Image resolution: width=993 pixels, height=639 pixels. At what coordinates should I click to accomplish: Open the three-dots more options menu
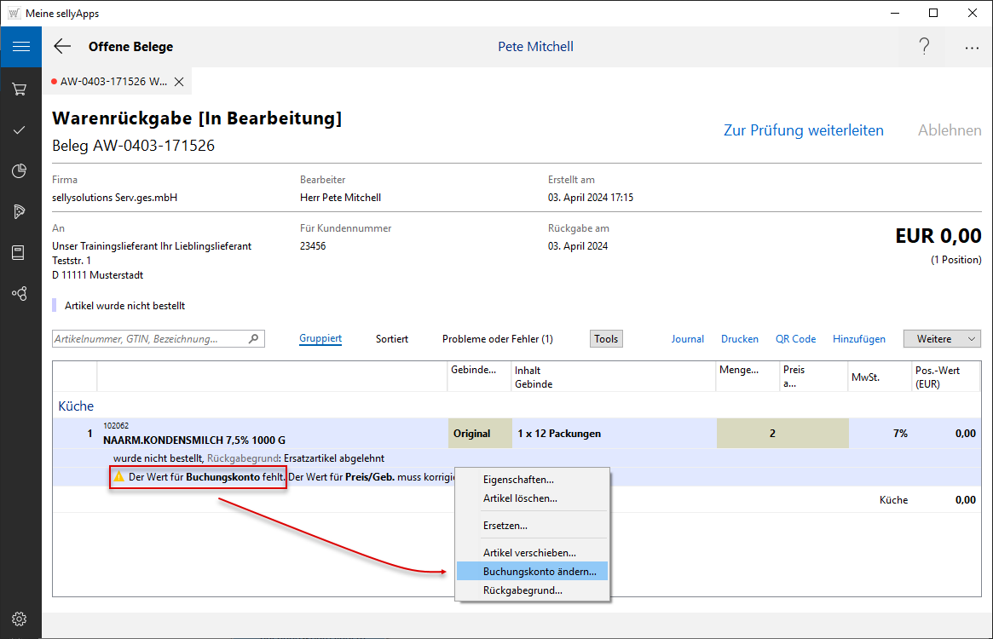point(972,48)
